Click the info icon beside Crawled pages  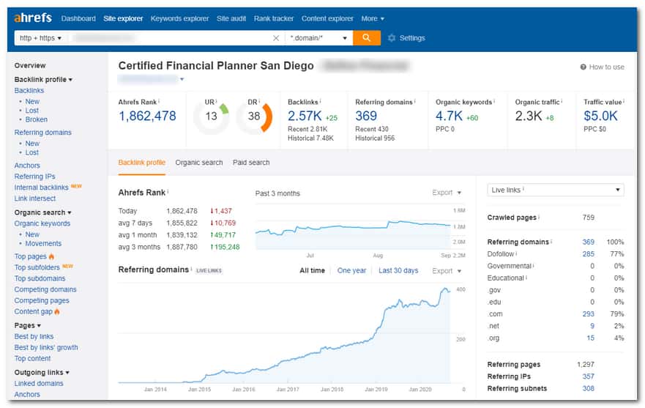[x=539, y=217]
